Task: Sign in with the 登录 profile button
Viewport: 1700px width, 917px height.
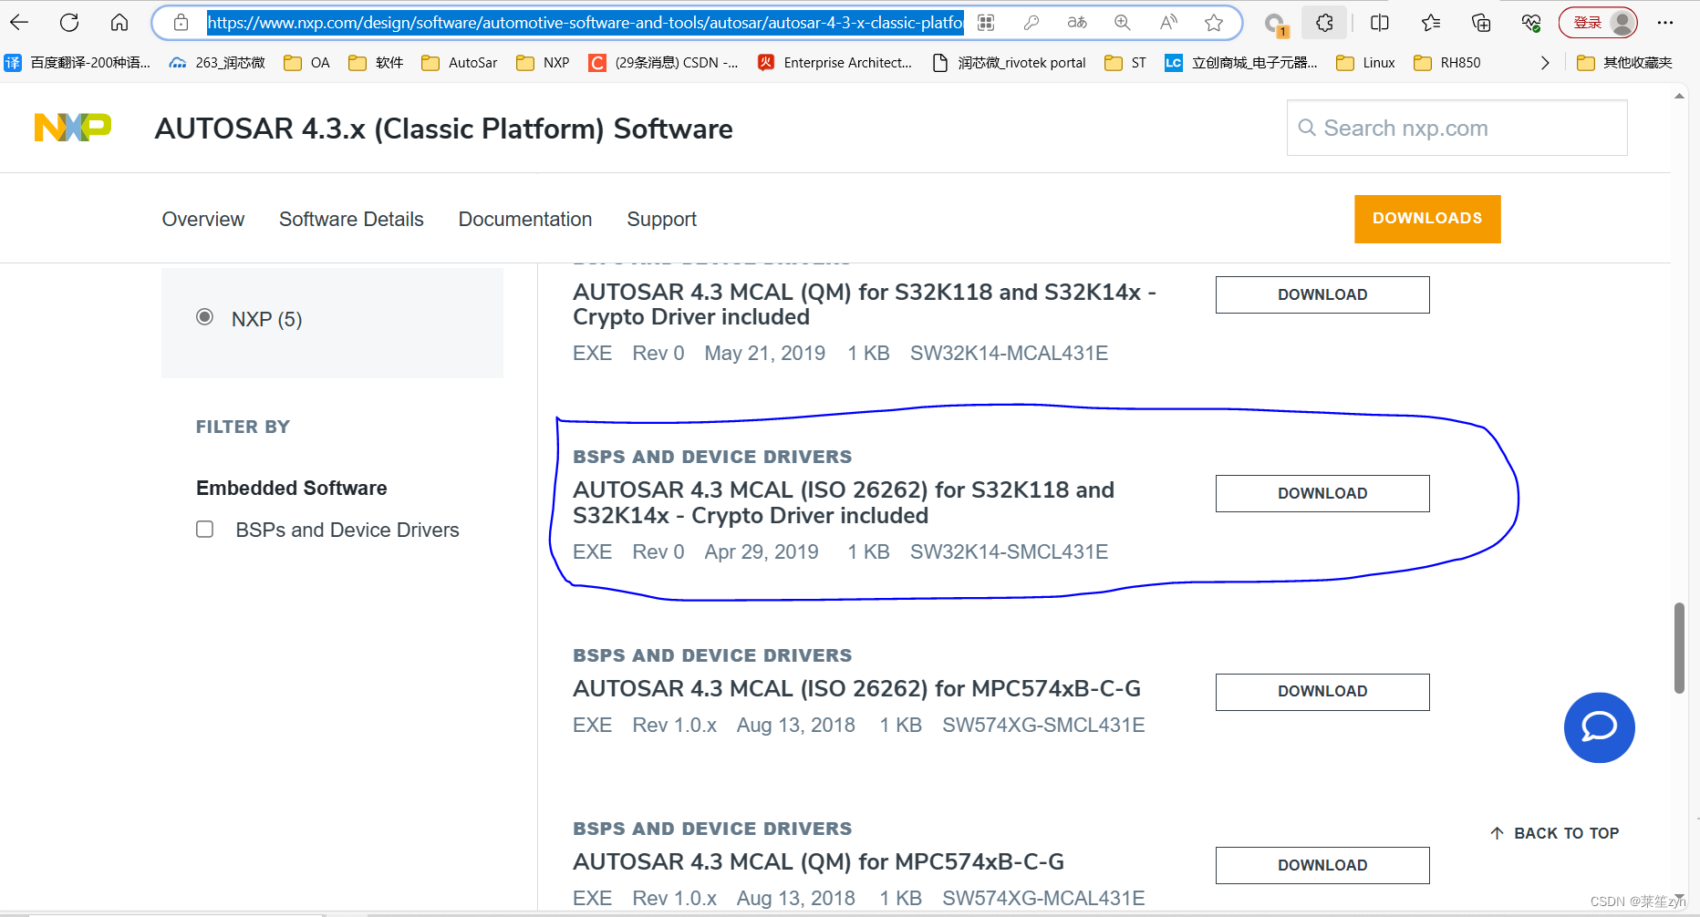Action: click(1598, 23)
